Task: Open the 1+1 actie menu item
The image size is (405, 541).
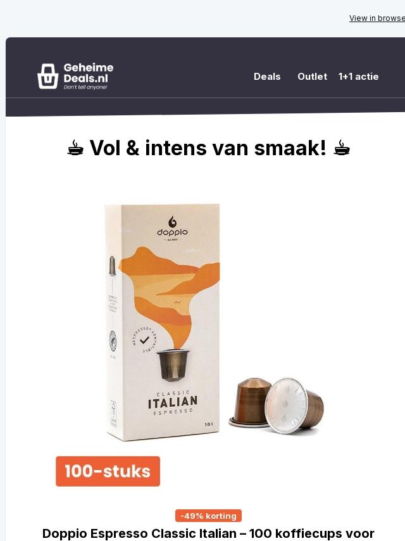Action: [358, 77]
